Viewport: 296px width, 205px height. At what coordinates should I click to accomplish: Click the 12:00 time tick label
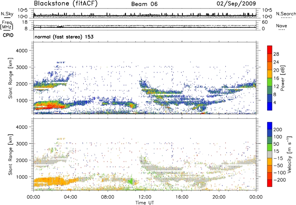tap(145, 197)
